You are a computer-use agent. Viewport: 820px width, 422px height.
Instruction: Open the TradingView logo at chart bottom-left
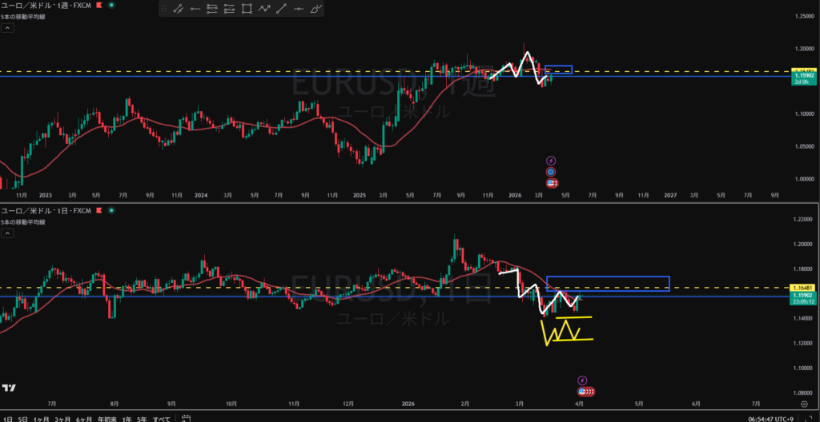click(9, 388)
